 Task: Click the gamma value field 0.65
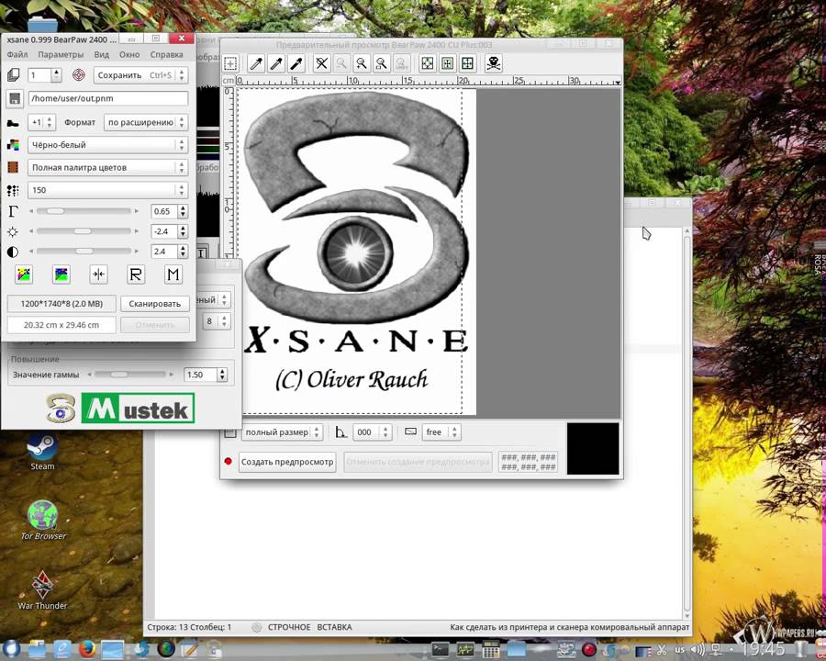click(x=164, y=211)
